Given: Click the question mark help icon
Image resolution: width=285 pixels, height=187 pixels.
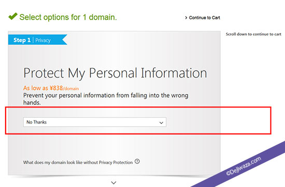Looking at the screenshot, I should coord(137,162).
